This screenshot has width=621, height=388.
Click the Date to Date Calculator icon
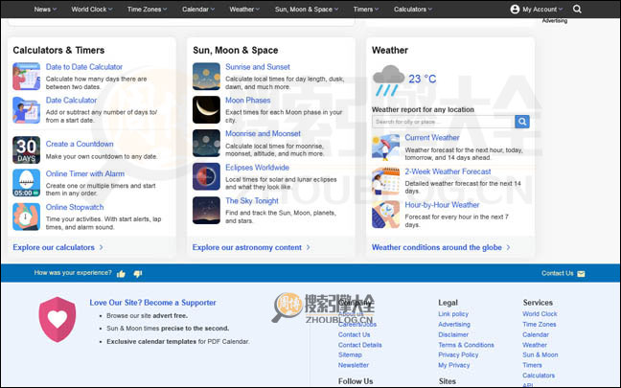26,77
